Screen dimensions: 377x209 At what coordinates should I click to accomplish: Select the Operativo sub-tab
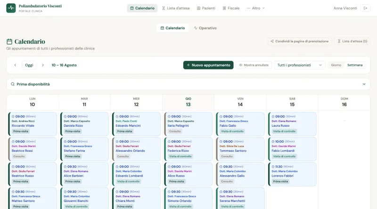tap(205, 28)
